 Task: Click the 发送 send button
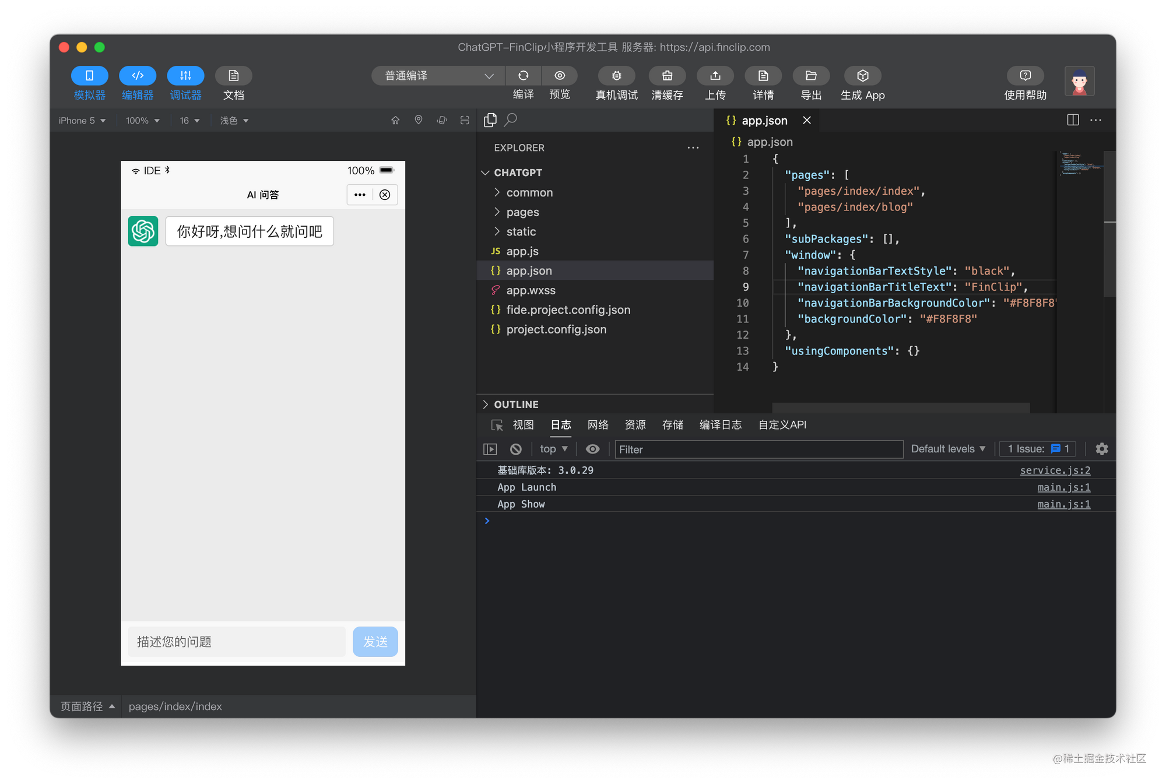tap(375, 642)
